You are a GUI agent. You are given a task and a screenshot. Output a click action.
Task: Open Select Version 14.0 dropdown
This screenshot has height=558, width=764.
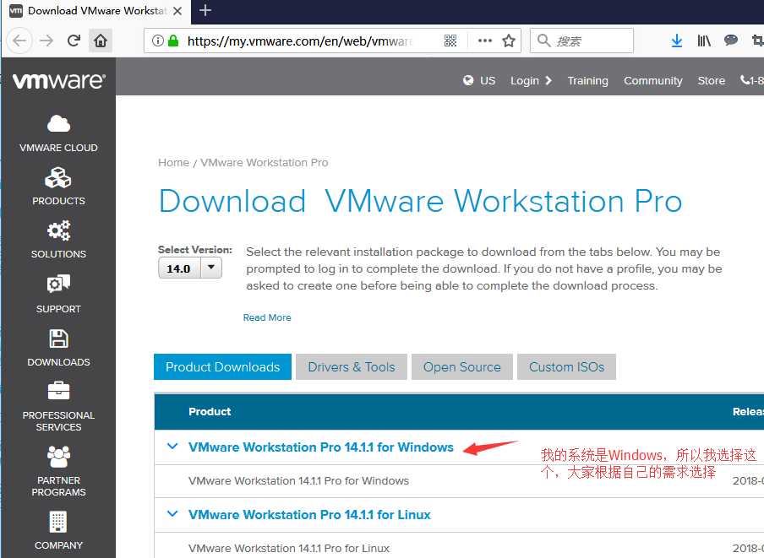pos(190,268)
